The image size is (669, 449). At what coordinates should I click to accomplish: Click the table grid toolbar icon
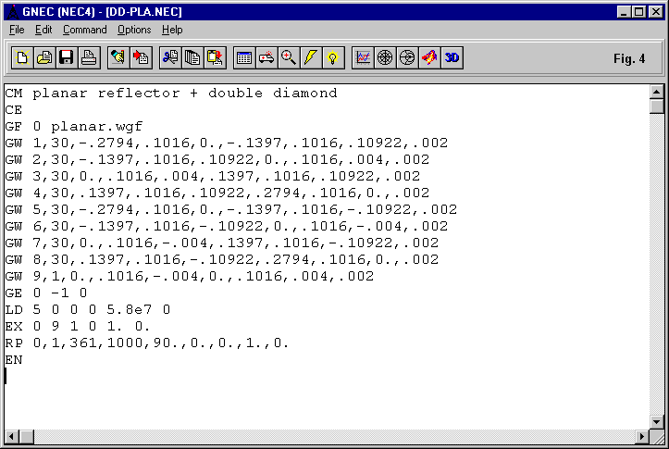click(244, 57)
